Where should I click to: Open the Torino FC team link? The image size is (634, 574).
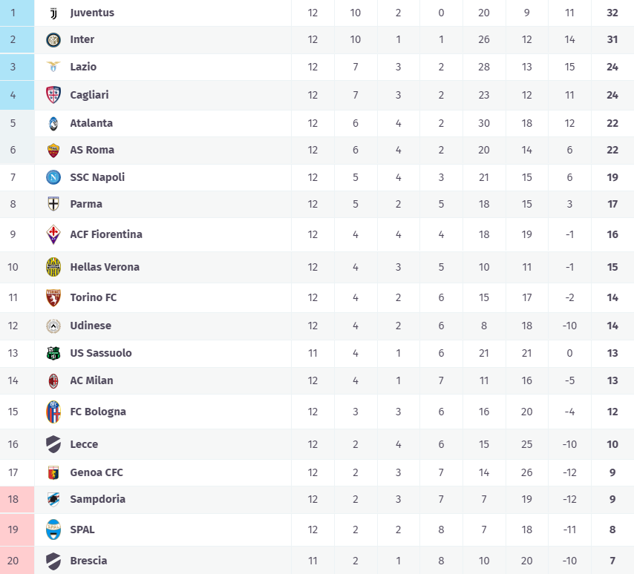click(x=93, y=297)
